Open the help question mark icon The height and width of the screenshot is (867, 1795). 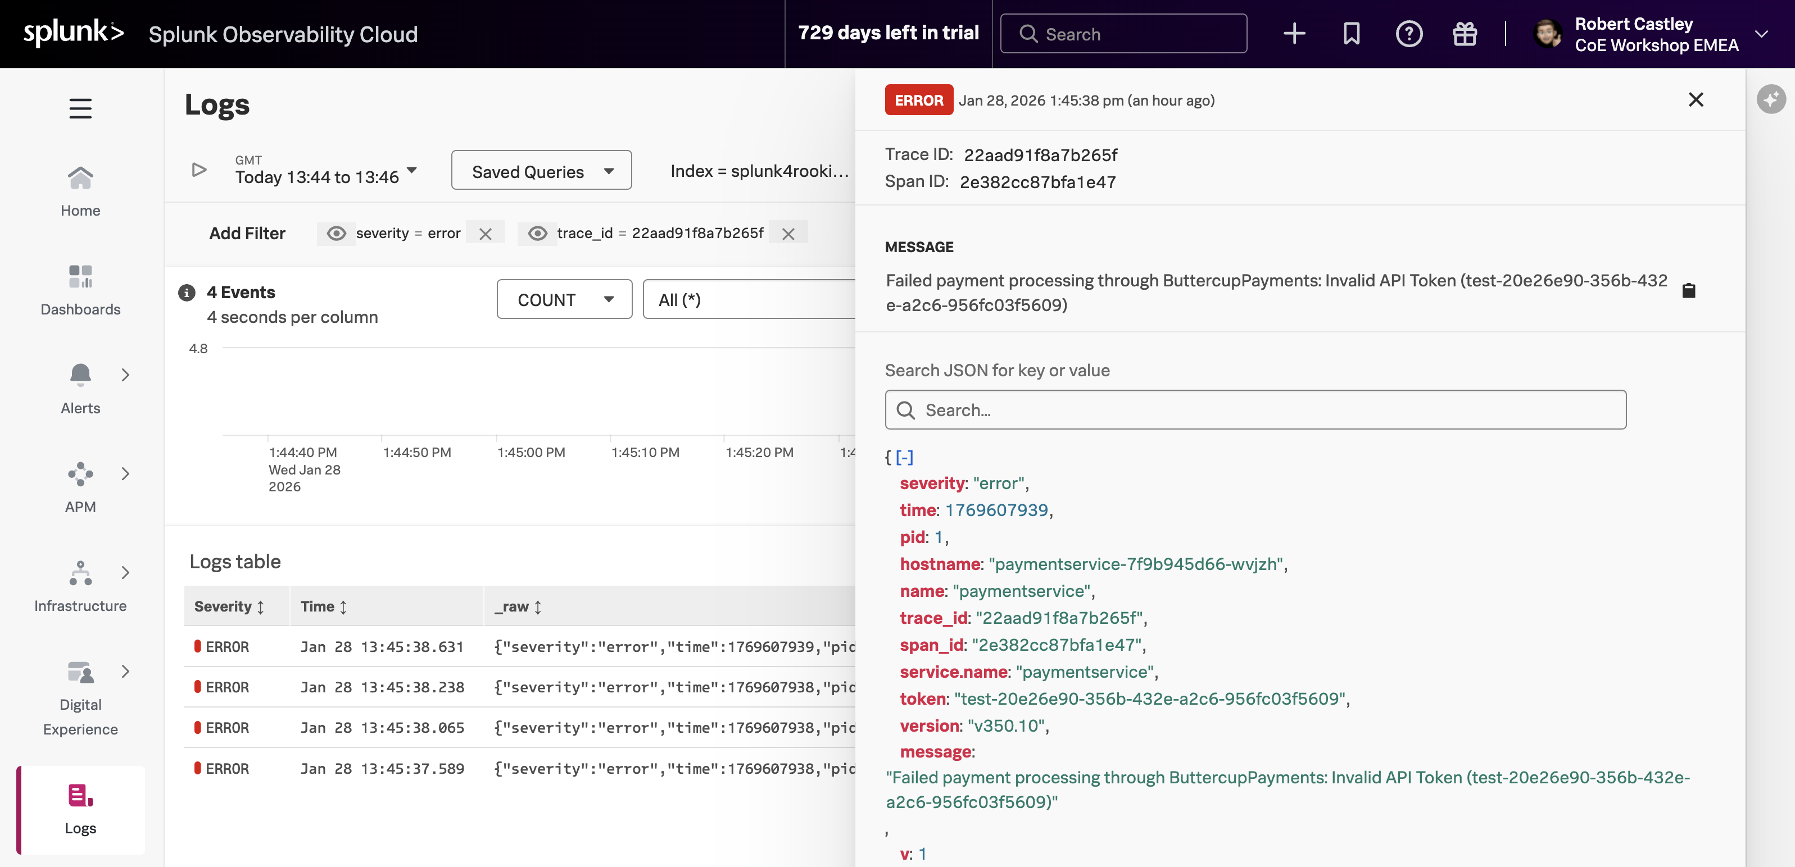coord(1408,34)
